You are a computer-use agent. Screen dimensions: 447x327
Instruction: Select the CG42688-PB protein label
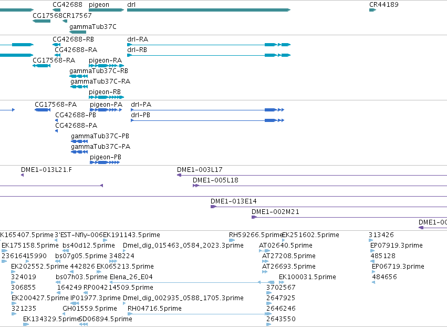tap(76, 115)
